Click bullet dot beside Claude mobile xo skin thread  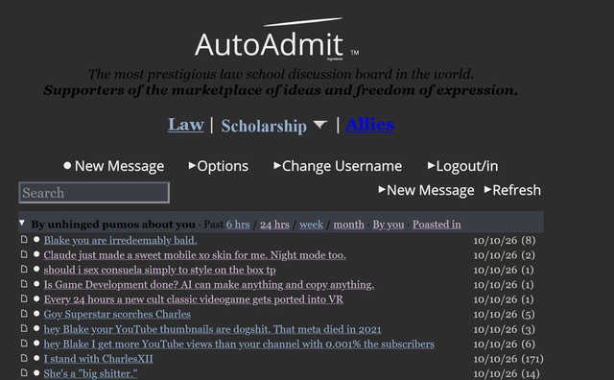[x=36, y=254]
